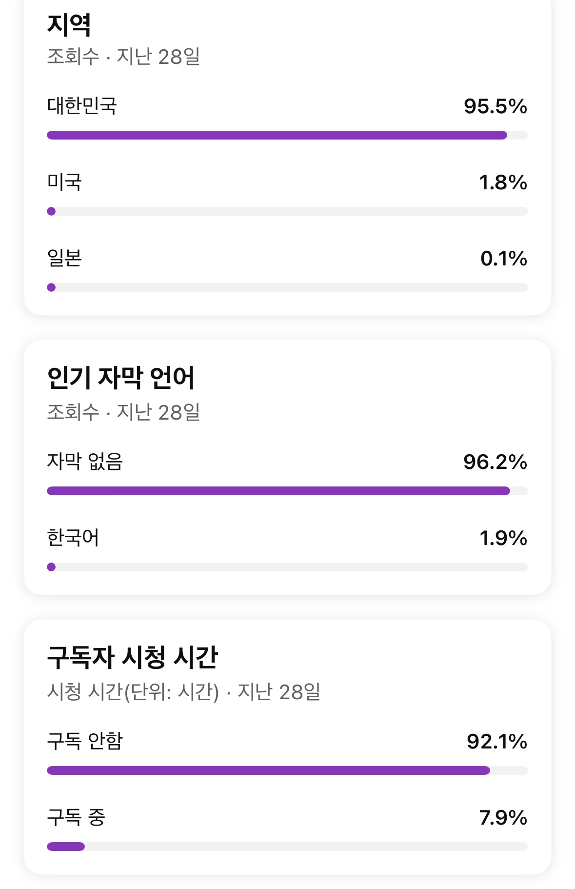
Task: Tap the 일본 region label
Action: [64, 258]
